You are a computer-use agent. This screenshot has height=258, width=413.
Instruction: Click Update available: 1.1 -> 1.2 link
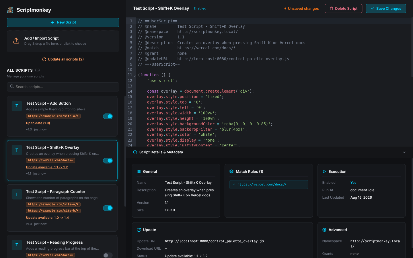pyautogui.click(x=47, y=167)
